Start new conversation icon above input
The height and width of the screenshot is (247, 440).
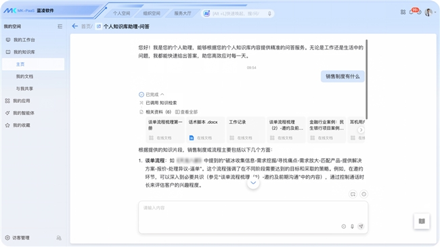point(353,194)
